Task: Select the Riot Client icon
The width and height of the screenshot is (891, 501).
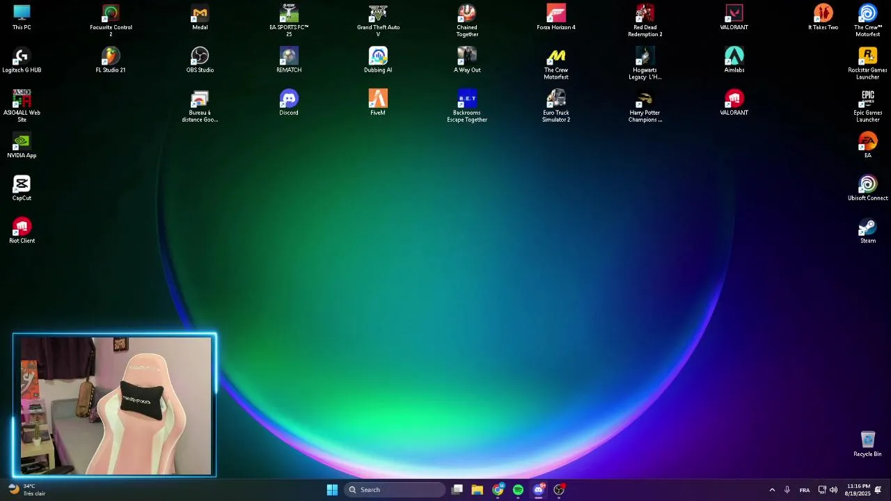Action: [22, 230]
